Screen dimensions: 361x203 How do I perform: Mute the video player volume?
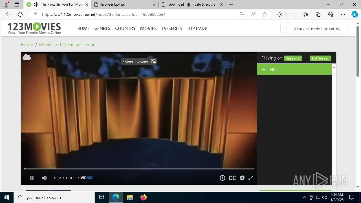(x=45, y=178)
